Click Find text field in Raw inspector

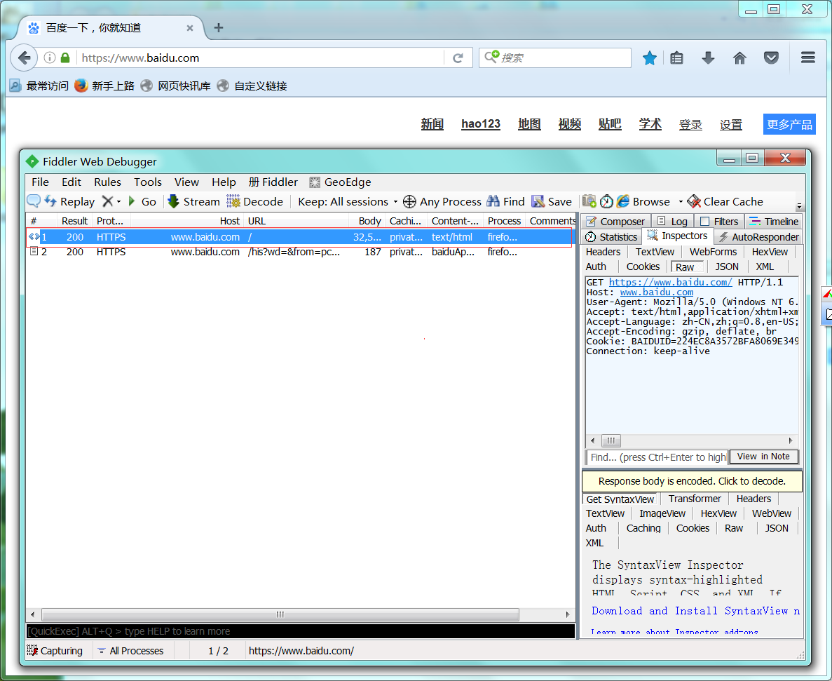tap(657, 457)
